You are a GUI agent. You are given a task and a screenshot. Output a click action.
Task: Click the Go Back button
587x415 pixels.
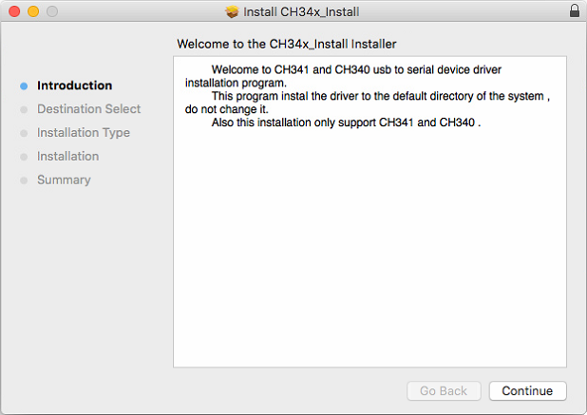444,390
